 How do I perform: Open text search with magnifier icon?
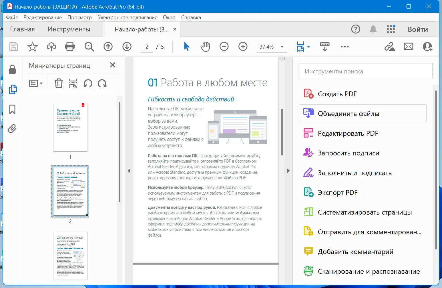(89, 47)
